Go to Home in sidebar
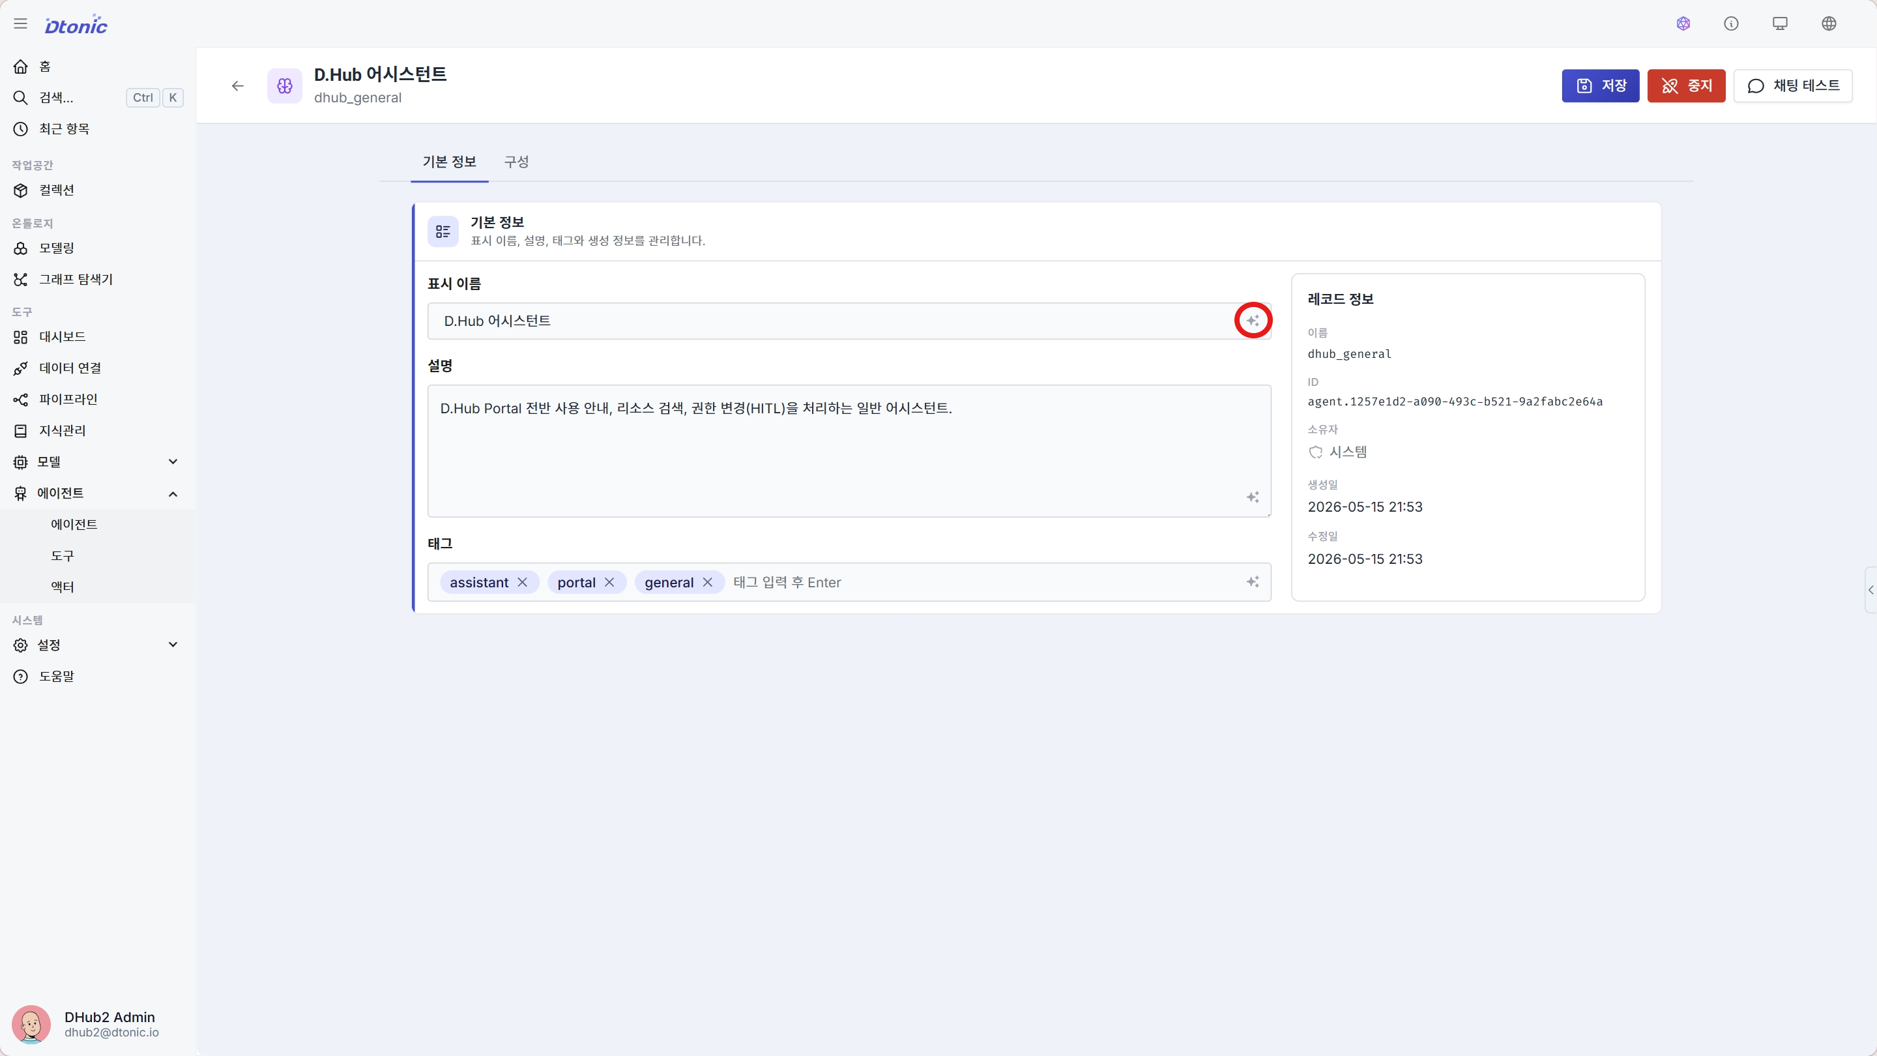 coord(98,66)
